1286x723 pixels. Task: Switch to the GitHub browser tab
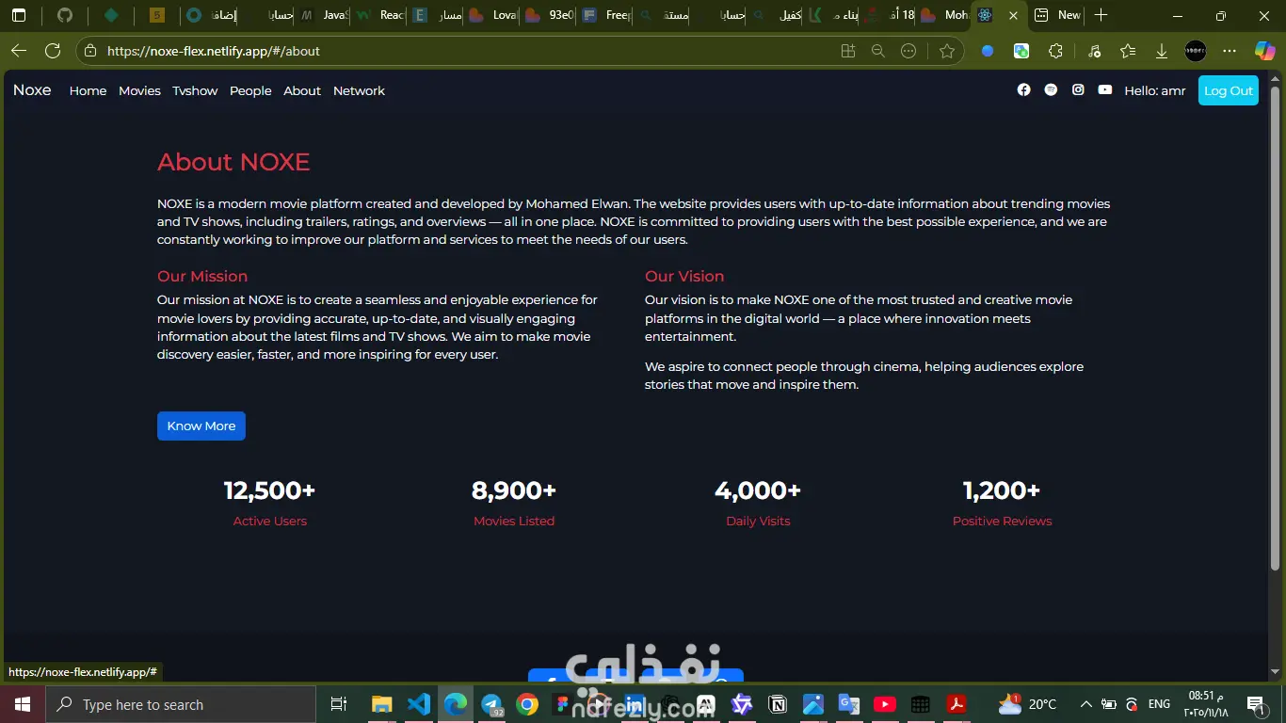(x=64, y=15)
